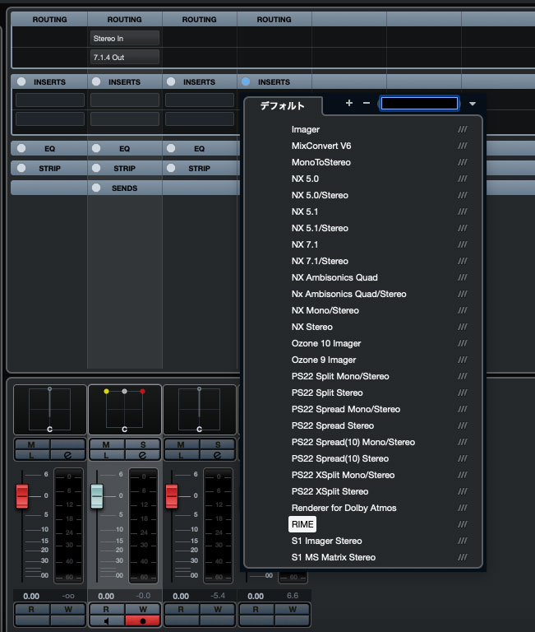
Task: Toggle the INSERTS bypass on the first channel
Action: coord(21,82)
